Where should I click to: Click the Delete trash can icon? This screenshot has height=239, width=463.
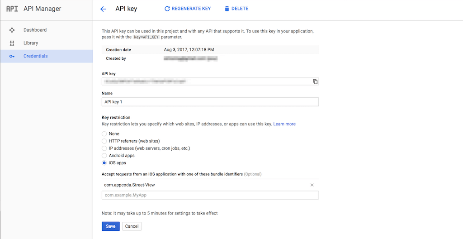pyautogui.click(x=227, y=9)
